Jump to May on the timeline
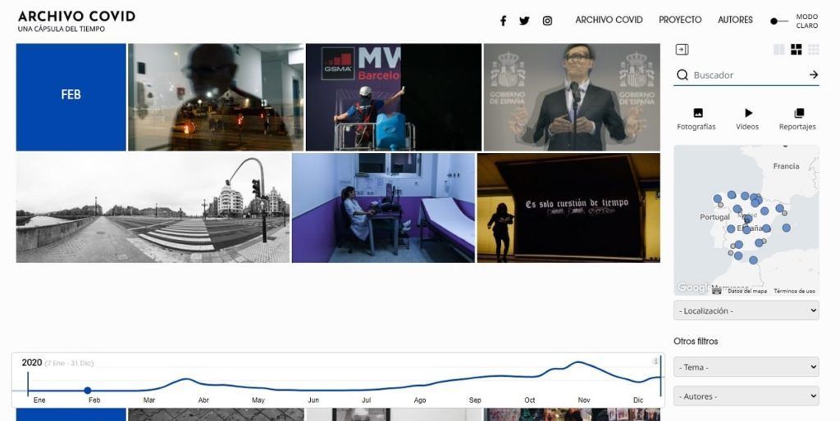 point(258,401)
